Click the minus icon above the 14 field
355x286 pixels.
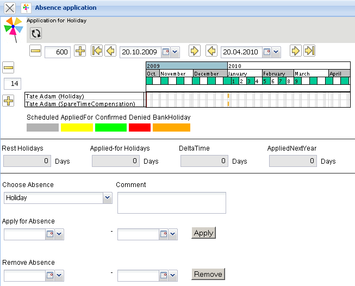point(8,68)
